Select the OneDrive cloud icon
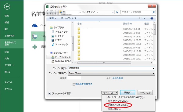The width and height of the screenshot is (183, 112). coord(35,25)
